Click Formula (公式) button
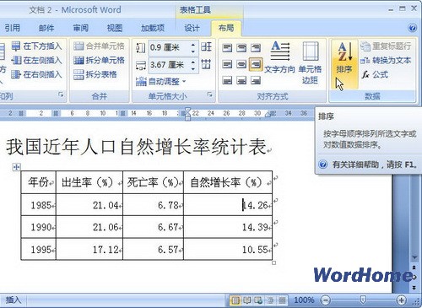422x308 pixels. (375, 74)
